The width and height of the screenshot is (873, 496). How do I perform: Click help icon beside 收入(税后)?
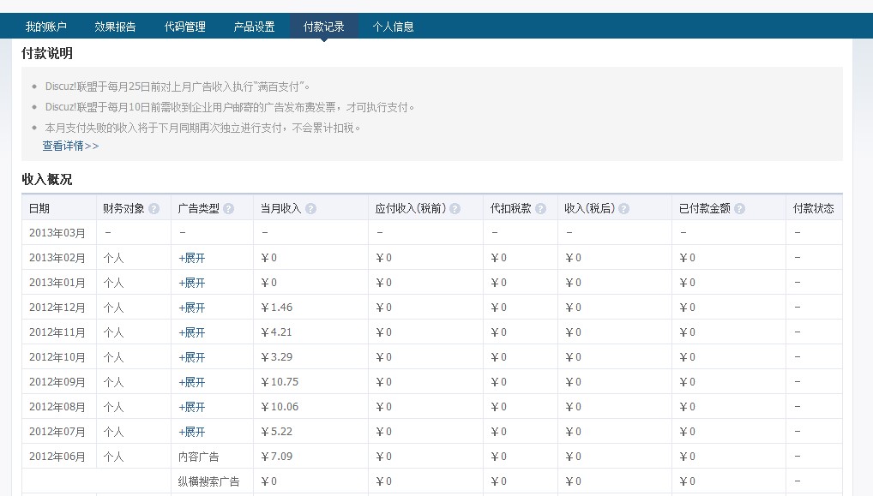[x=623, y=208]
